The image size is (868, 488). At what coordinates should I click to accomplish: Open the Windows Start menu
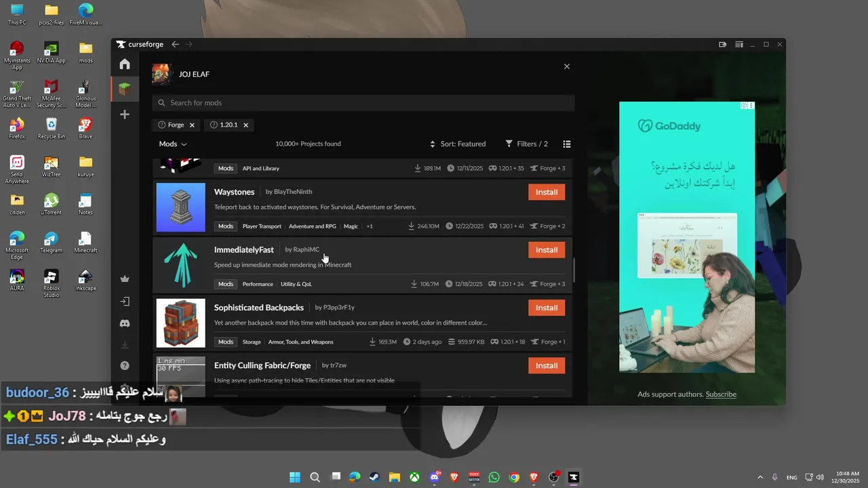point(295,477)
